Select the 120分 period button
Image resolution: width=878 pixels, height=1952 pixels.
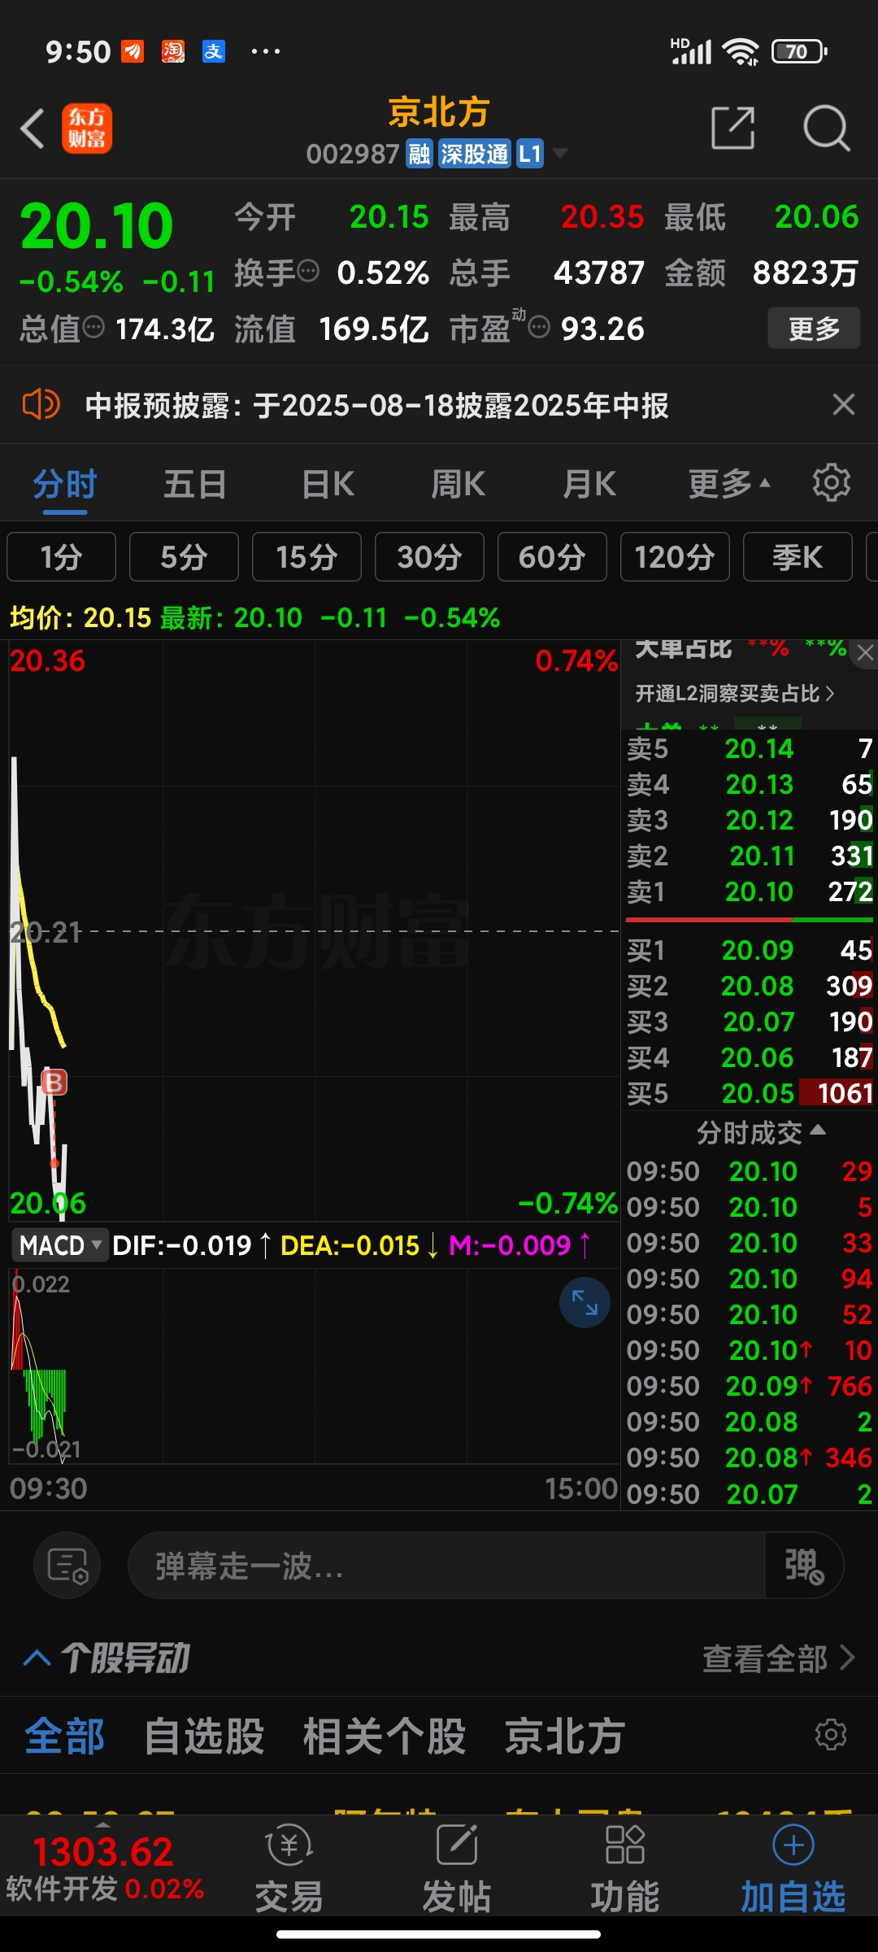click(x=675, y=557)
